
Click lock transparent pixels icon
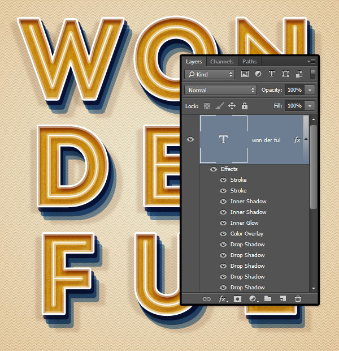click(x=207, y=106)
